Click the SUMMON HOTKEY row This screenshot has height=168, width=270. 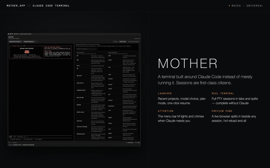tap(91, 93)
